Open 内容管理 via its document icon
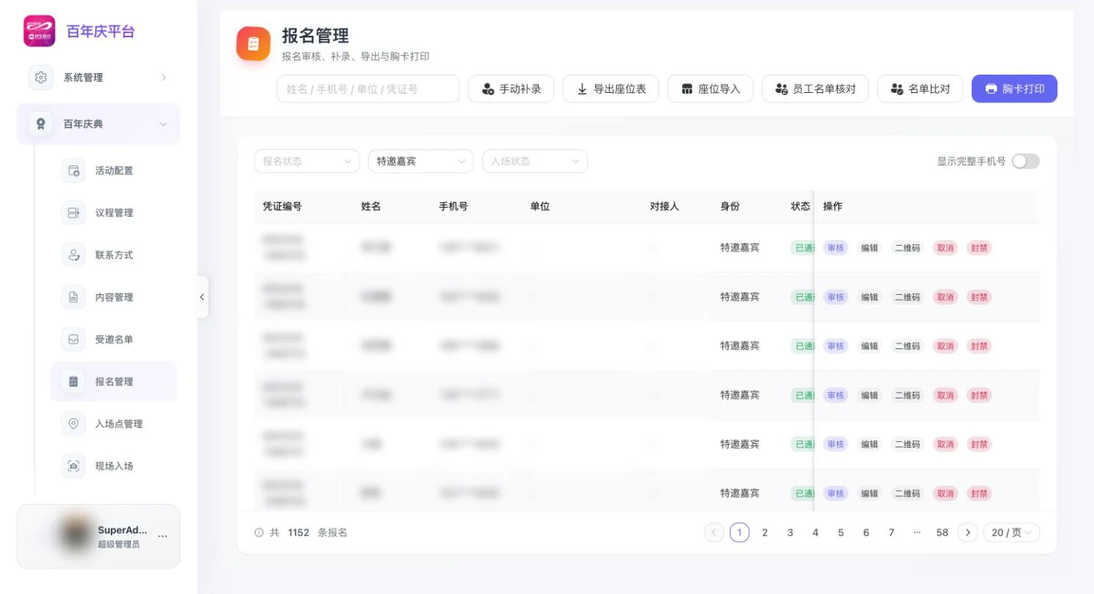Viewport: 1094px width, 594px height. pos(73,298)
